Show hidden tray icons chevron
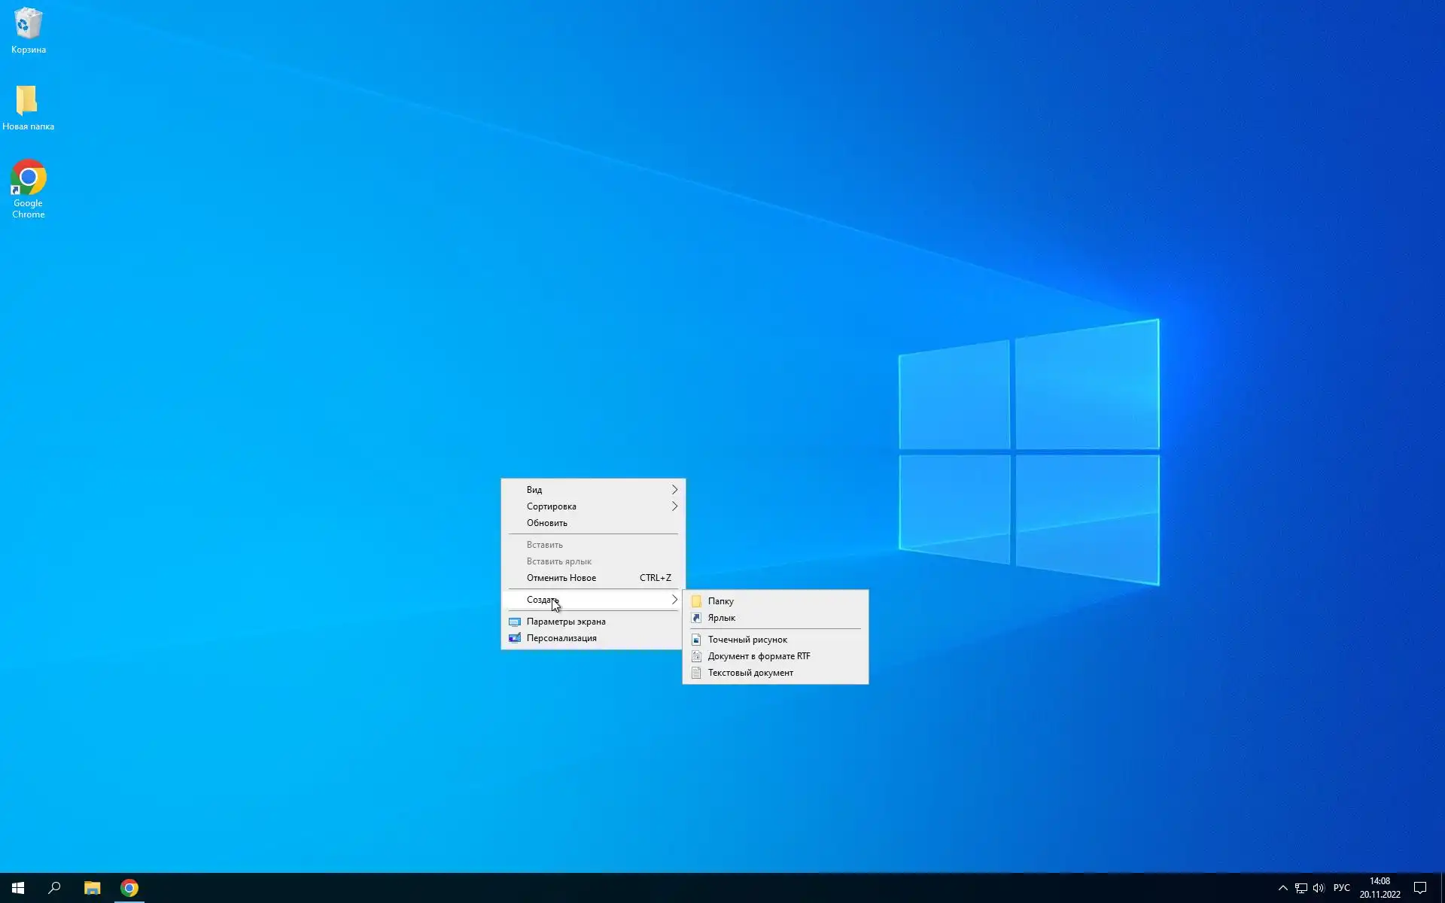This screenshot has height=903, width=1445. [1283, 888]
